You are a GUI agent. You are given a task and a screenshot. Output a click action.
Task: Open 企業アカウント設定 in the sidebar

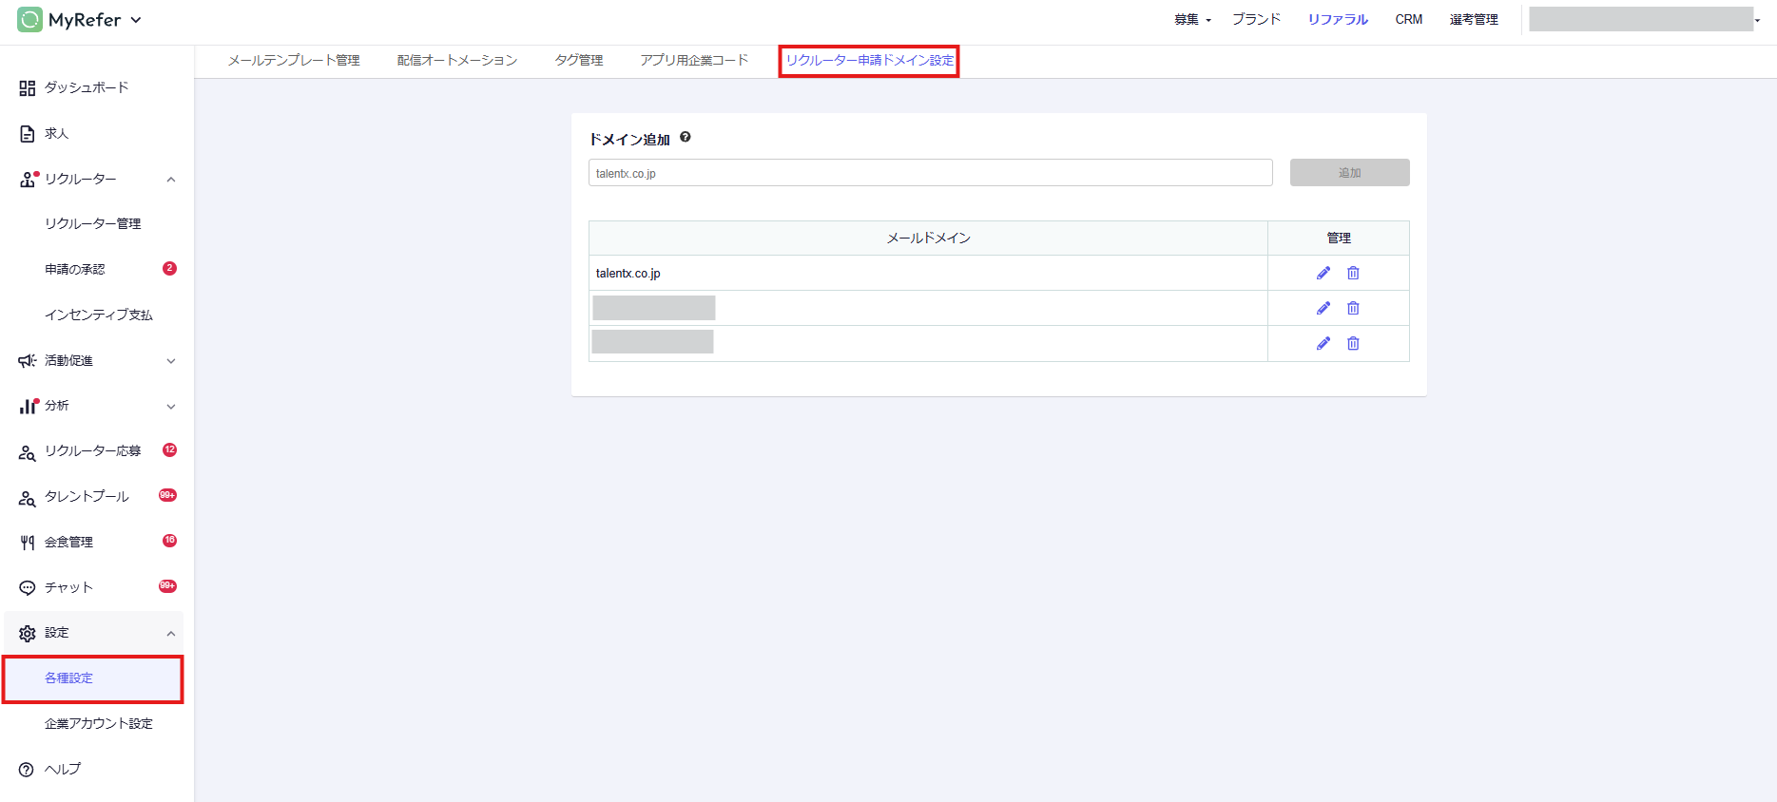coord(98,724)
